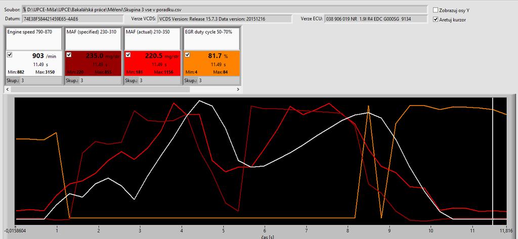Click the time axis tick labeled 8
Viewport: 518px width, 239px height.
(x=348, y=230)
